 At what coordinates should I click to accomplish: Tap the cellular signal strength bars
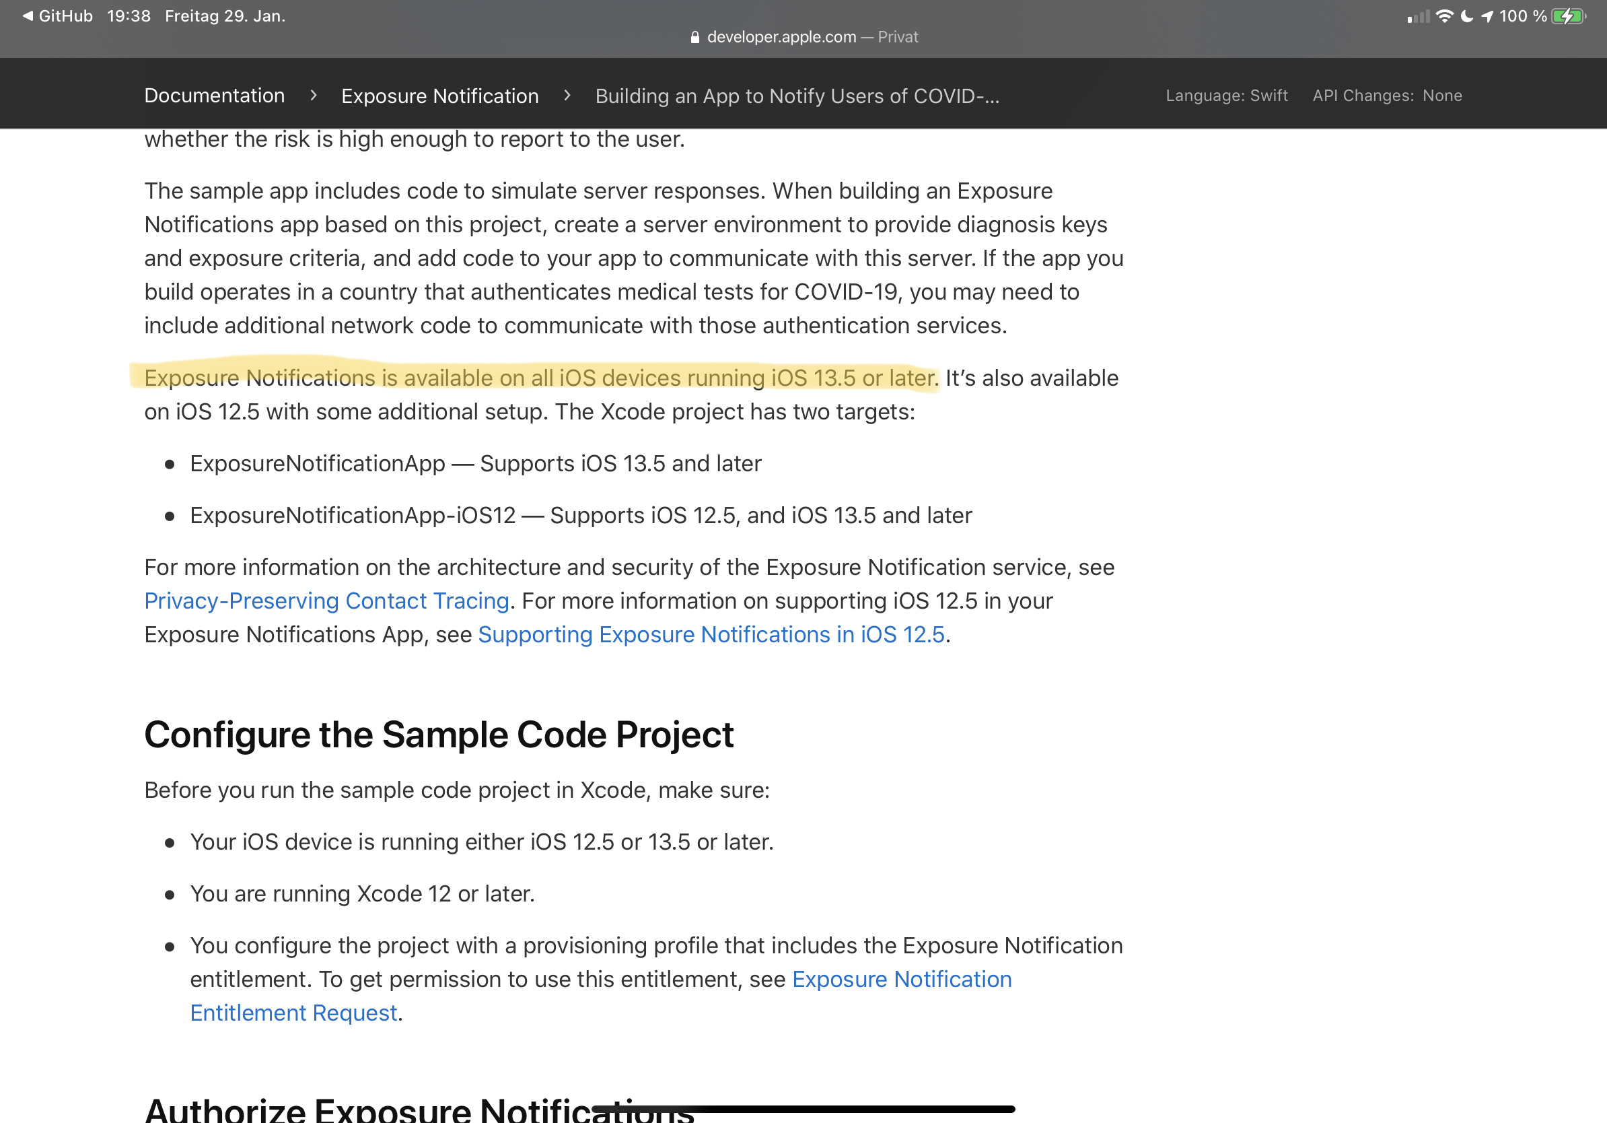click(1418, 16)
